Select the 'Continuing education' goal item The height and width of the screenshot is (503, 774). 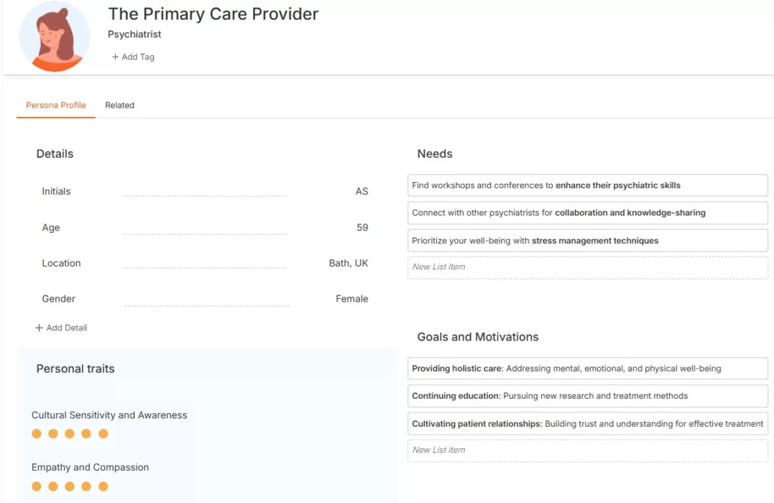[x=587, y=396]
